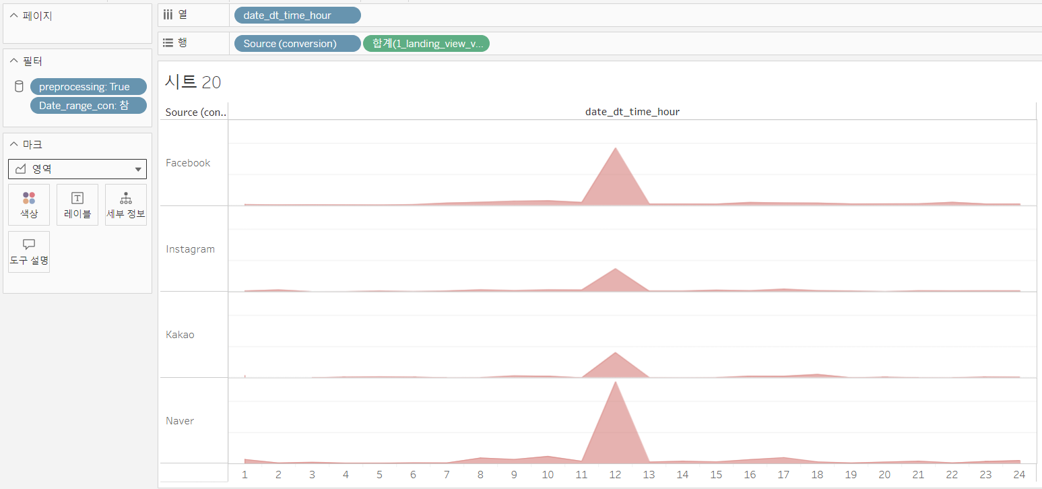Select the Naver row label
The height and width of the screenshot is (489, 1042).
pos(180,421)
